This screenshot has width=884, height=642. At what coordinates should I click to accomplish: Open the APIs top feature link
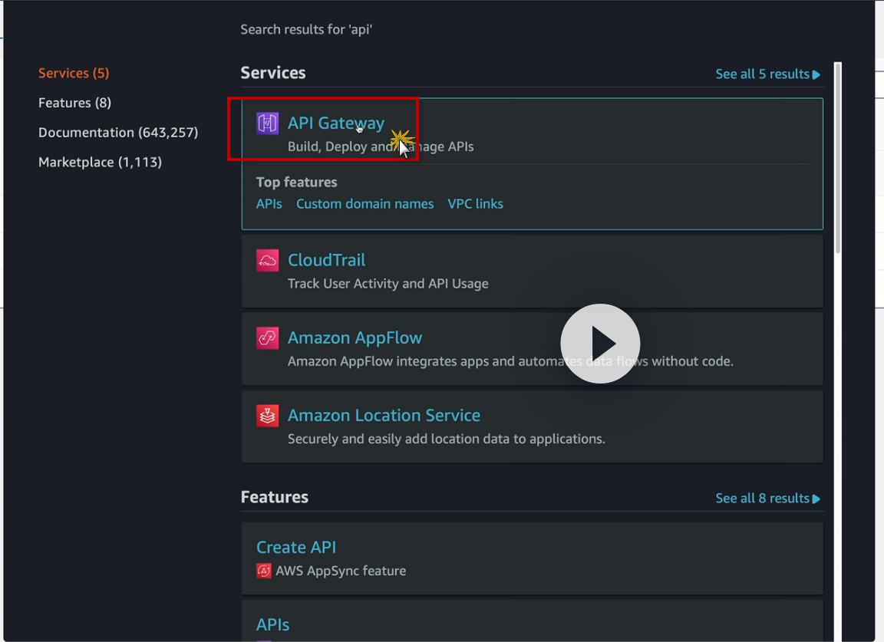coord(269,204)
